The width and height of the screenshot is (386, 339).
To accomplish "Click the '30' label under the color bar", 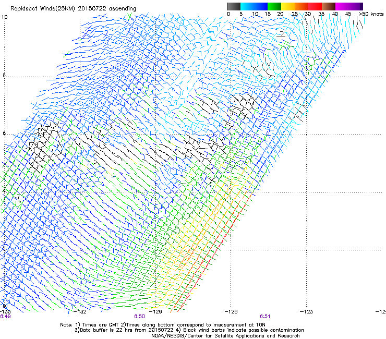I will coord(308,14).
